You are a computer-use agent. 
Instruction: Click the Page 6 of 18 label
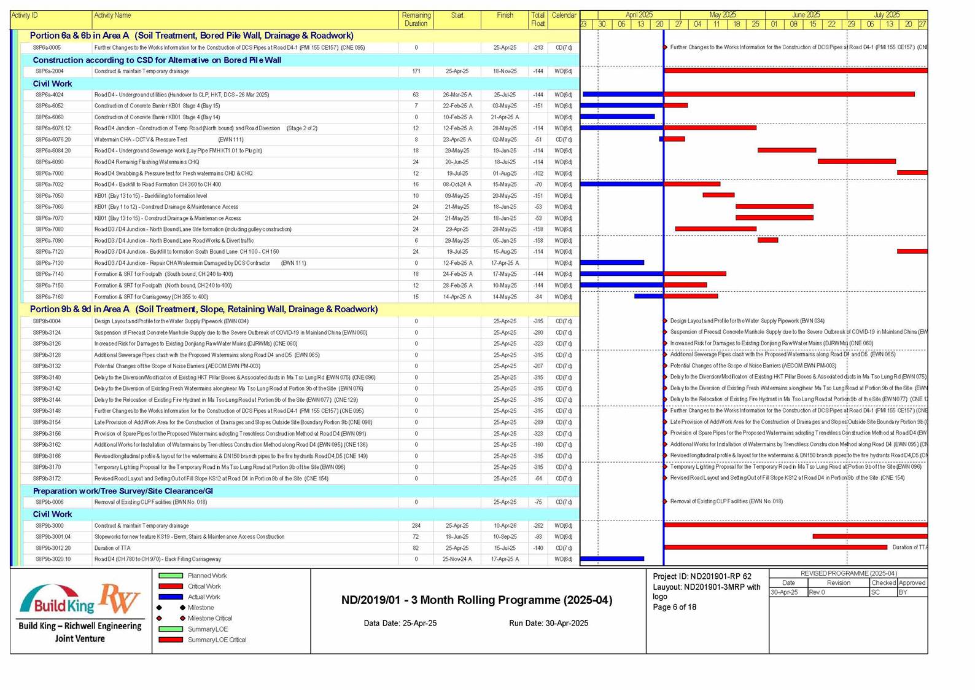pyautogui.click(x=674, y=607)
